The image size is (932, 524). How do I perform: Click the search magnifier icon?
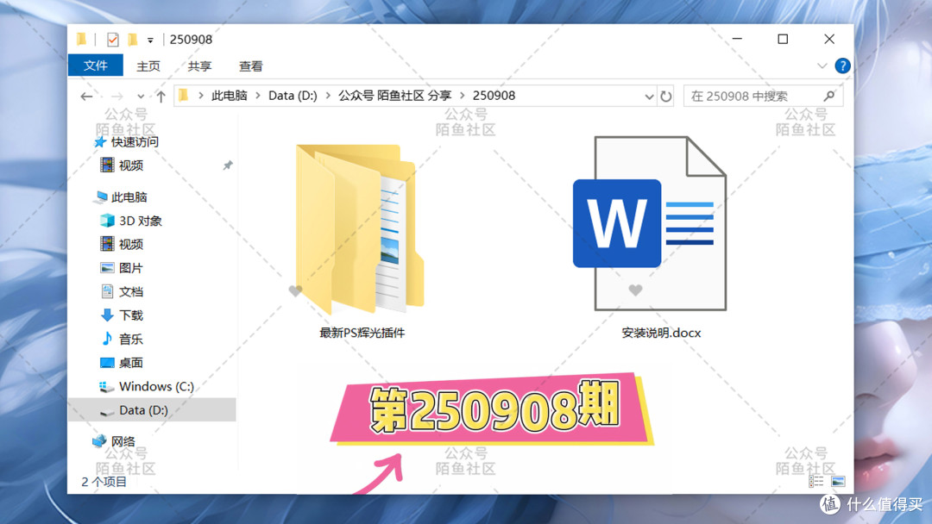(829, 96)
